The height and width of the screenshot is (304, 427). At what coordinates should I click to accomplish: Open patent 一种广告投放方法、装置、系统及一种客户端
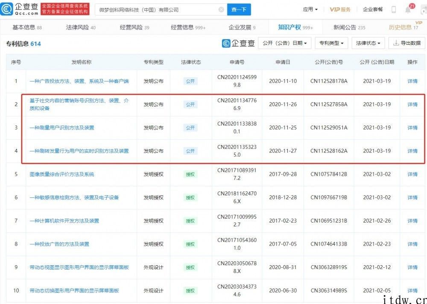[79, 81]
